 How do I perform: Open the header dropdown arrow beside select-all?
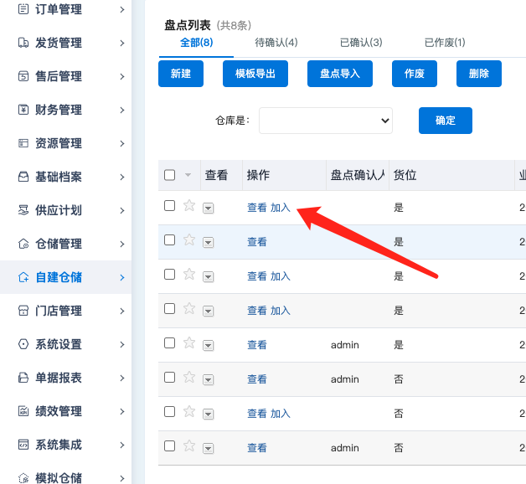pos(188,175)
